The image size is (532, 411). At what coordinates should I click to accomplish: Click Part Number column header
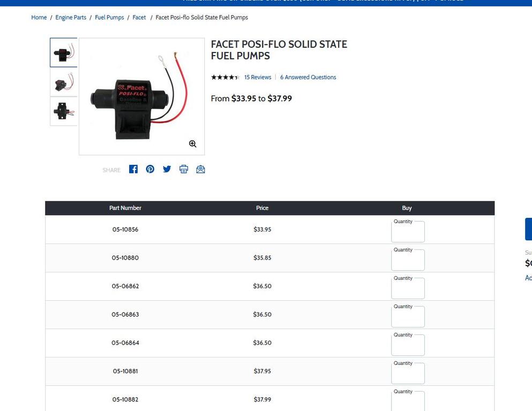tap(125, 208)
